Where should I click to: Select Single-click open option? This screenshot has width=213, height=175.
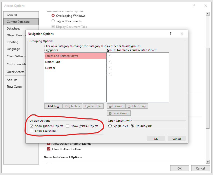pyautogui.click(x=110, y=126)
